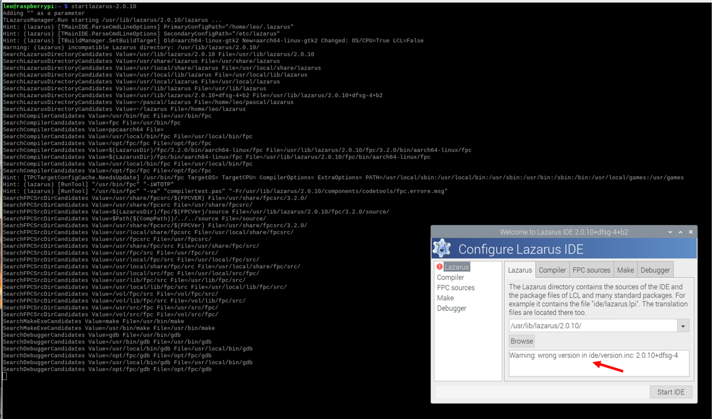Switch to the Make tab
The height and width of the screenshot is (419, 712).
(x=625, y=270)
